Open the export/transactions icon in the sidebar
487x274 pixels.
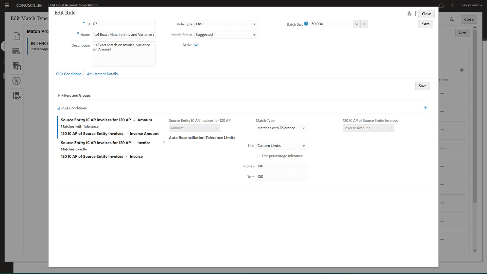[x=16, y=51]
